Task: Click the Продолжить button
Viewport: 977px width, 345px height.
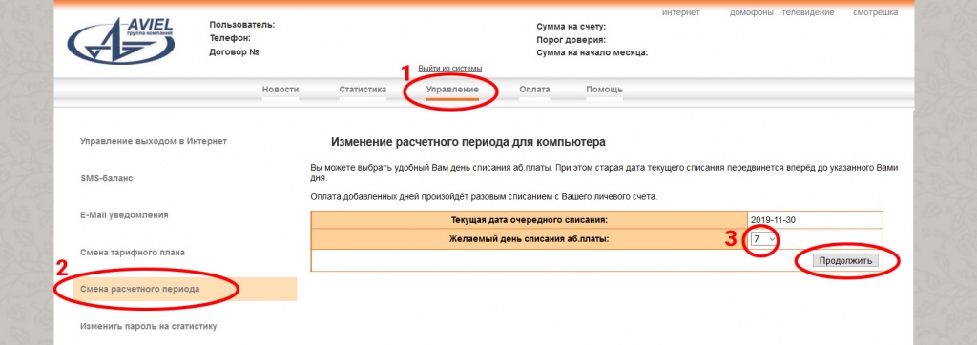Action: (x=845, y=260)
